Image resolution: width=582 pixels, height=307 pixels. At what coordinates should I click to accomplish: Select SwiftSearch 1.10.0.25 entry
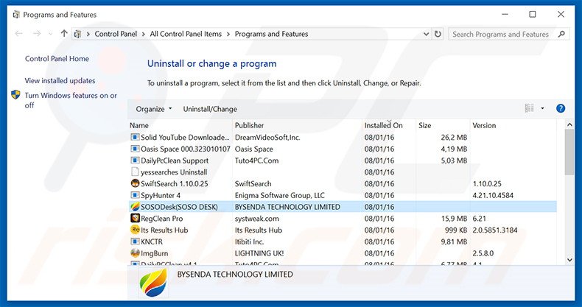[x=174, y=183]
